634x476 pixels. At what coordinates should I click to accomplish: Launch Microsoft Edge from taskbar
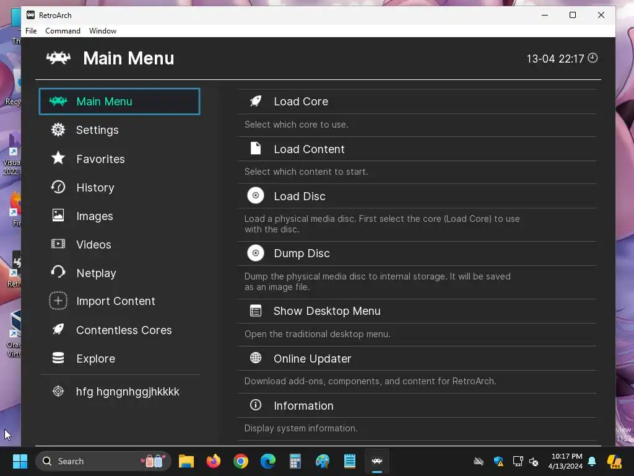coord(267,461)
